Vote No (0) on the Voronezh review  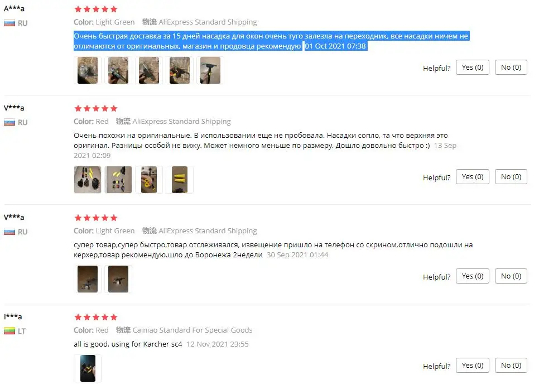511,276
